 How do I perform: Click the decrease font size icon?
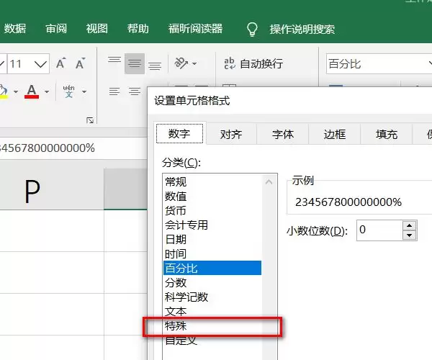click(80, 63)
